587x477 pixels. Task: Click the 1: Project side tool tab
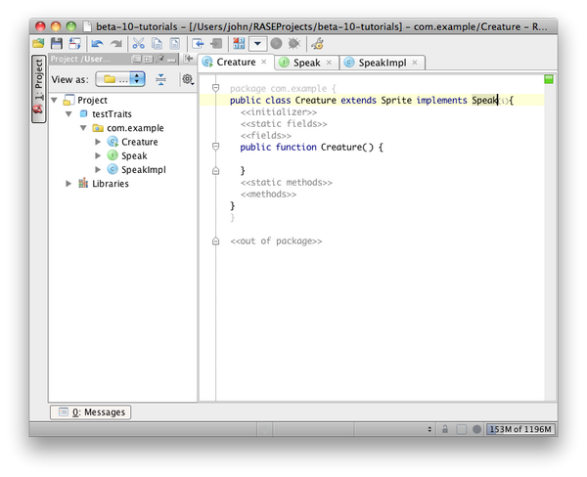38,89
